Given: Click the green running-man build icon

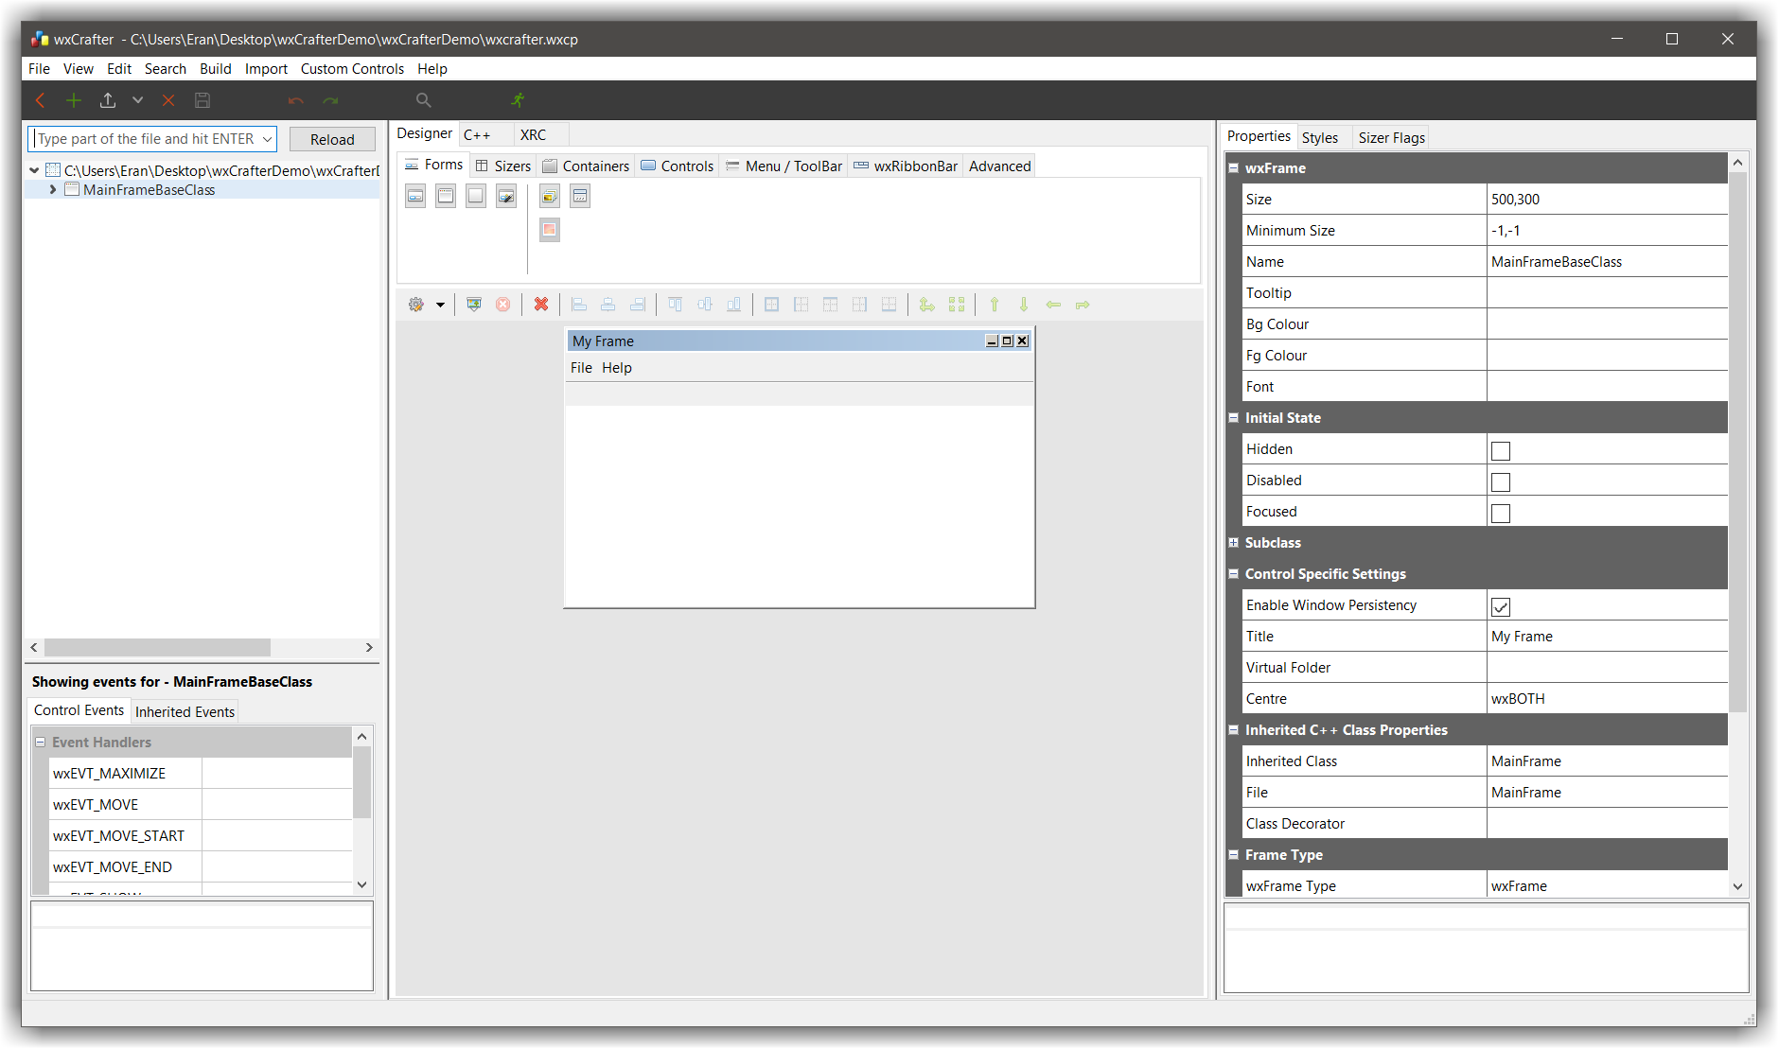Looking at the screenshot, I should [x=518, y=100].
